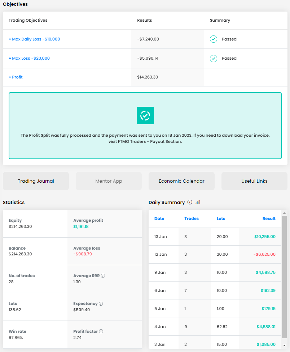Open the Mentor App
This screenshot has width=290, height=352.
coord(109,181)
